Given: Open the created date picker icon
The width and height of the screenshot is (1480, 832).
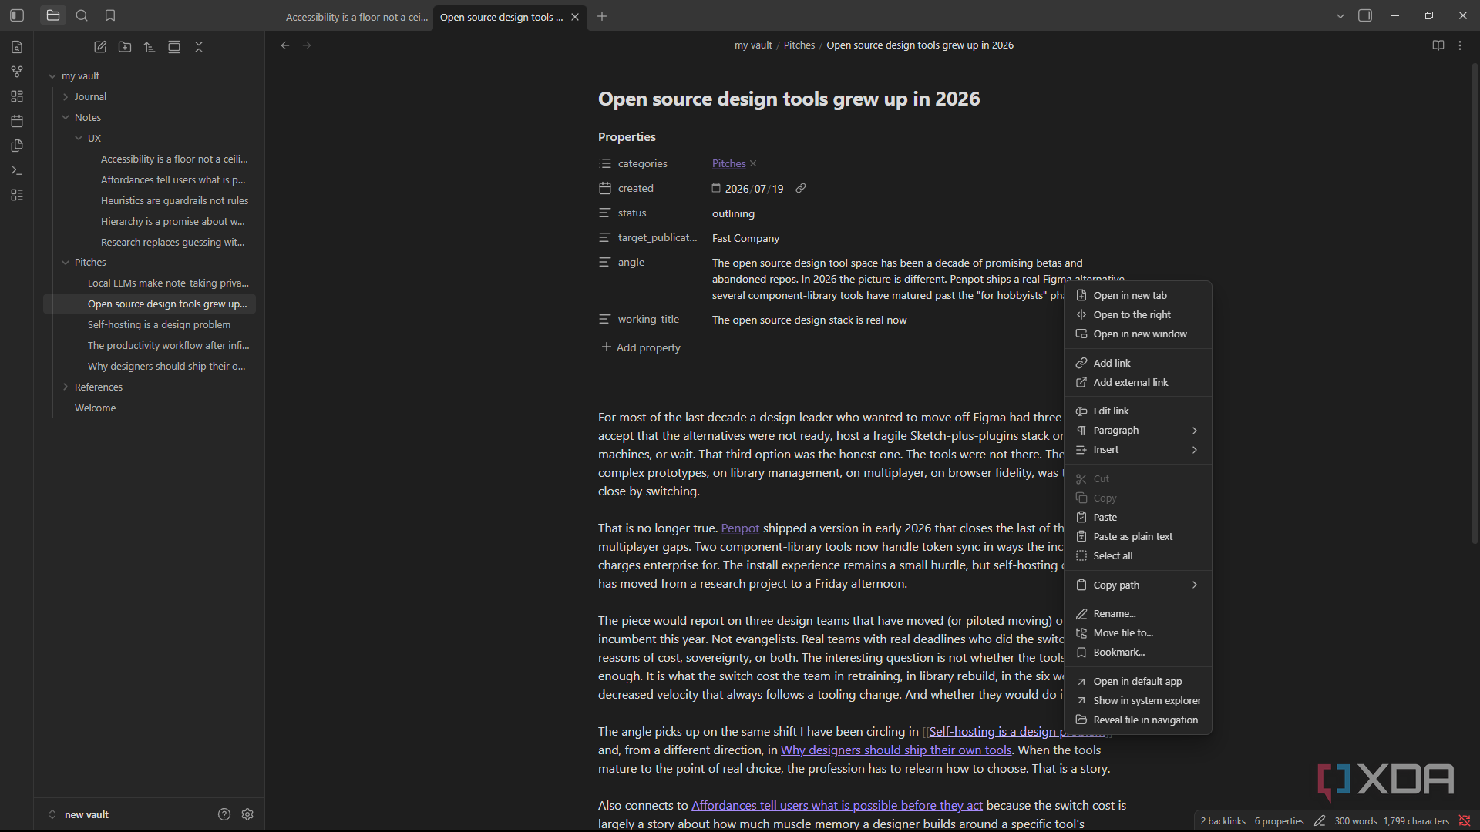Looking at the screenshot, I should point(716,188).
